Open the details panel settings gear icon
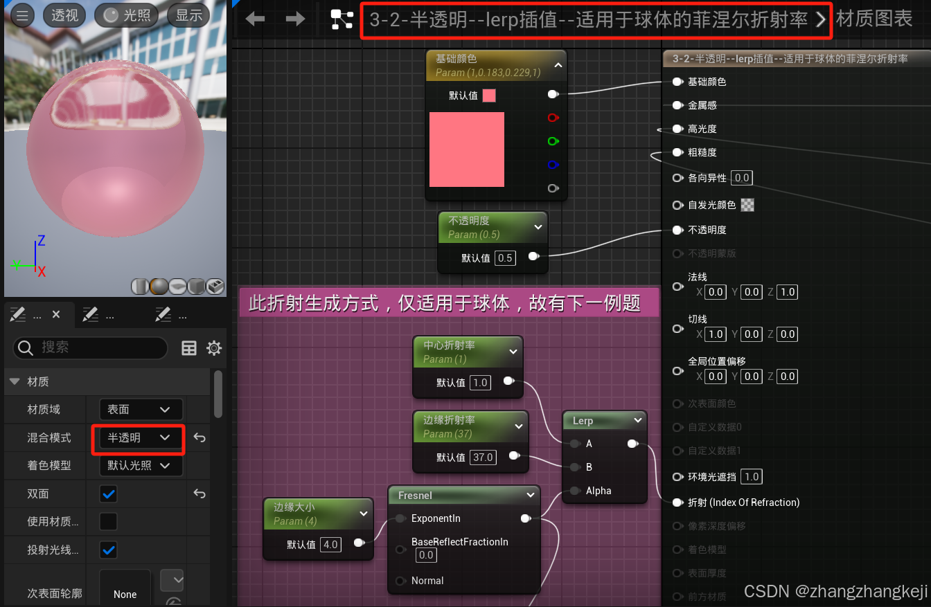This screenshot has width=931, height=607. (214, 348)
